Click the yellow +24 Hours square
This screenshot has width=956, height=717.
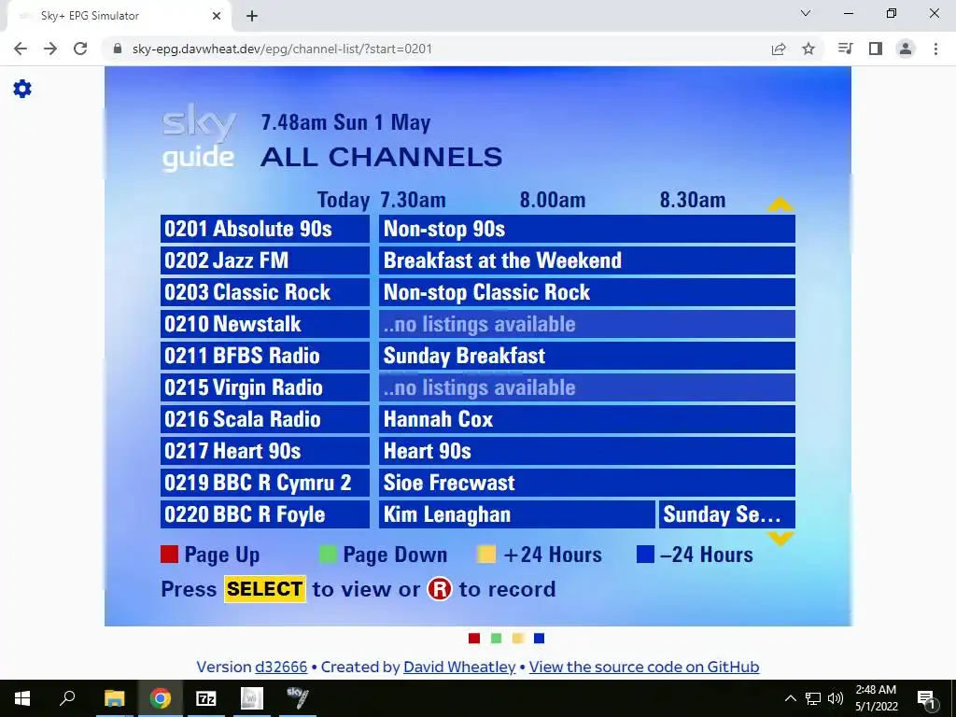[486, 555]
